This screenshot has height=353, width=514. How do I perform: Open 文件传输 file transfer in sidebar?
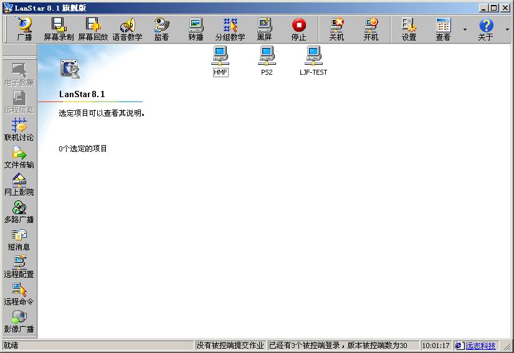point(19,158)
